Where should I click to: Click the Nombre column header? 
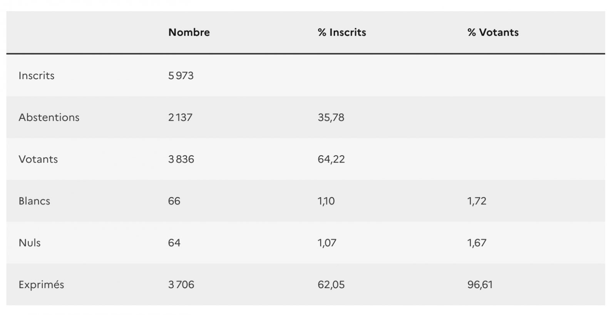189,32
